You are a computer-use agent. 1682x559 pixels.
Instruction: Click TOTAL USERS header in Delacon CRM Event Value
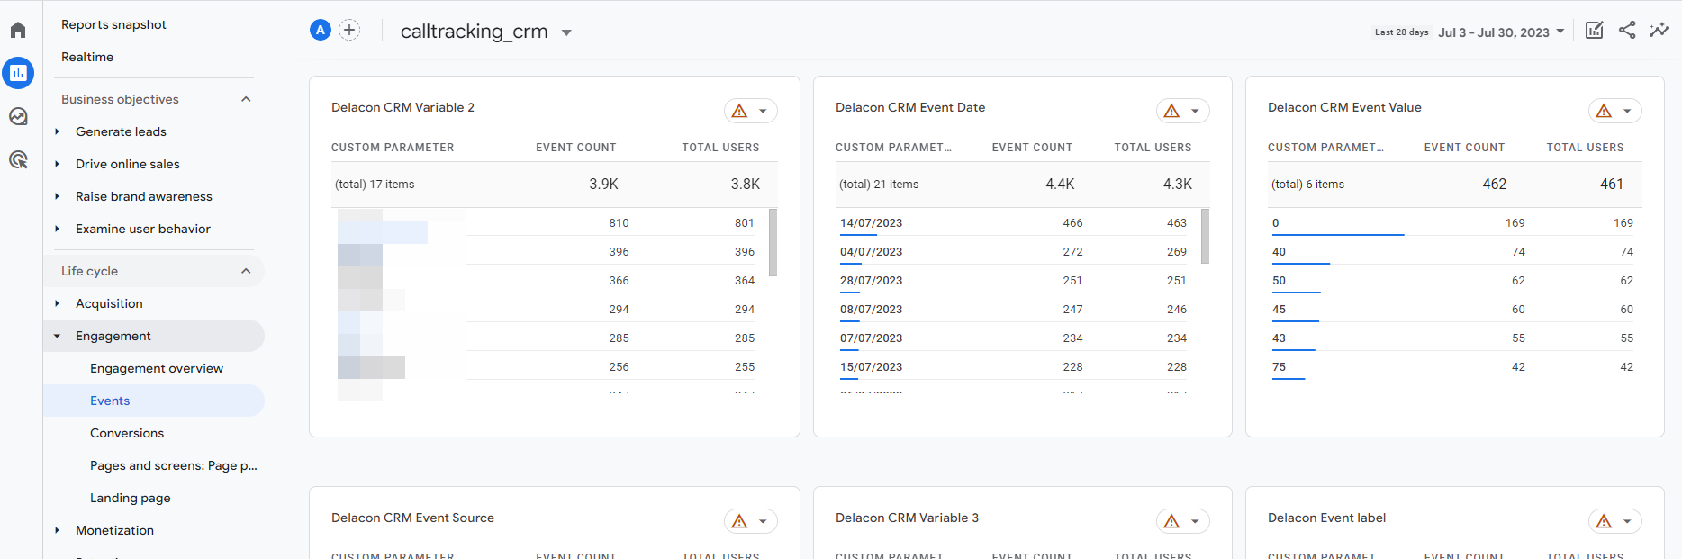click(x=1585, y=148)
